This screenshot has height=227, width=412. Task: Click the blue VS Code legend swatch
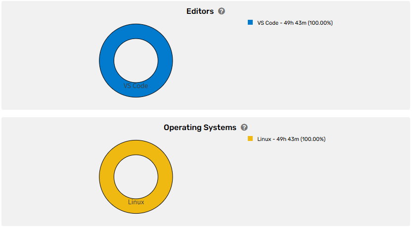click(250, 23)
